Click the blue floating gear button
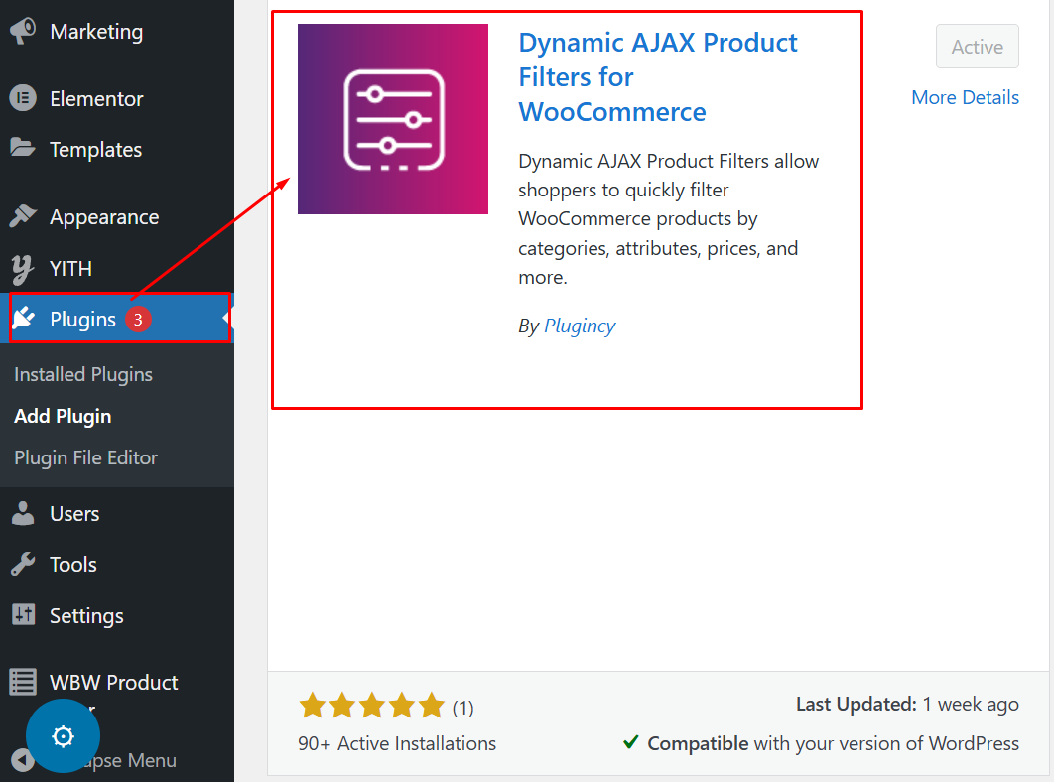Screen dimensions: 1054x782 click(x=63, y=735)
